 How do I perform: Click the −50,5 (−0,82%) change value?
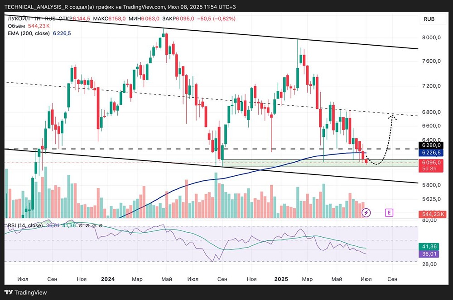pos(216,19)
